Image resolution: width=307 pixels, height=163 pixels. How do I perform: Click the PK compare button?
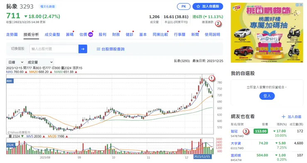pos(184,7)
